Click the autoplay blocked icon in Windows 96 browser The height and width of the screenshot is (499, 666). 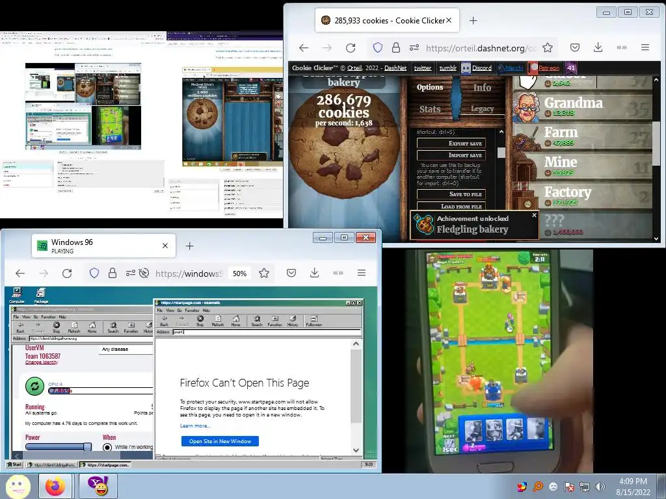click(144, 274)
